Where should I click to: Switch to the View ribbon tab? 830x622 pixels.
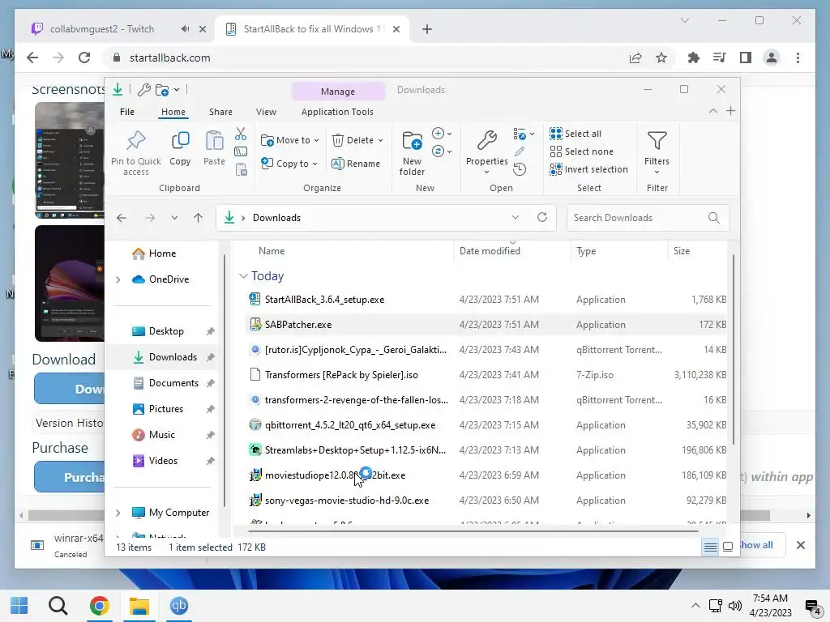point(266,112)
